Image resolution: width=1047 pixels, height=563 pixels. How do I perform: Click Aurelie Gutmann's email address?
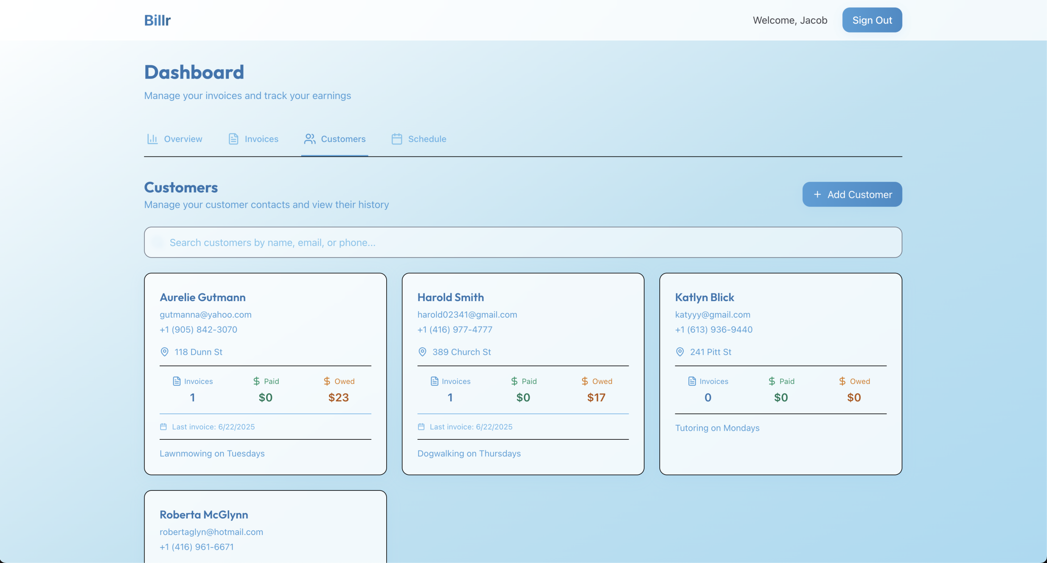205,315
